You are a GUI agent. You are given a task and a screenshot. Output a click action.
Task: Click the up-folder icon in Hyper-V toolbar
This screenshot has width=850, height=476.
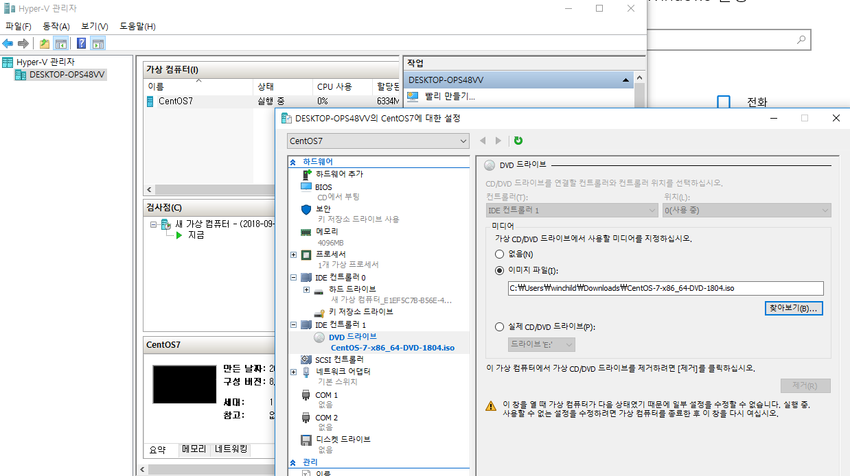(45, 44)
